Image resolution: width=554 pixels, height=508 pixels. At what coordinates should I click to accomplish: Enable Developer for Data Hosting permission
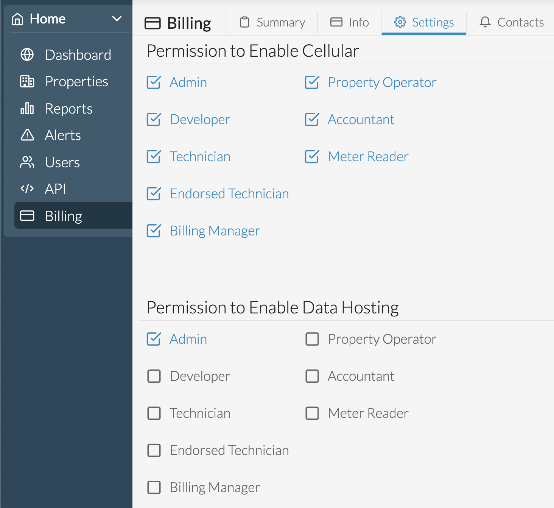[154, 376]
